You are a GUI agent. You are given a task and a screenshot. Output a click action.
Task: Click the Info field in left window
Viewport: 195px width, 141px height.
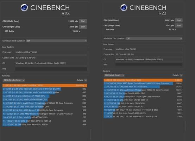click(x=51, y=69)
